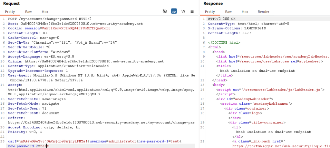Click the Origin header line
Image resolution: width=330 pixels, height=148 pixels.
pos(86,61)
